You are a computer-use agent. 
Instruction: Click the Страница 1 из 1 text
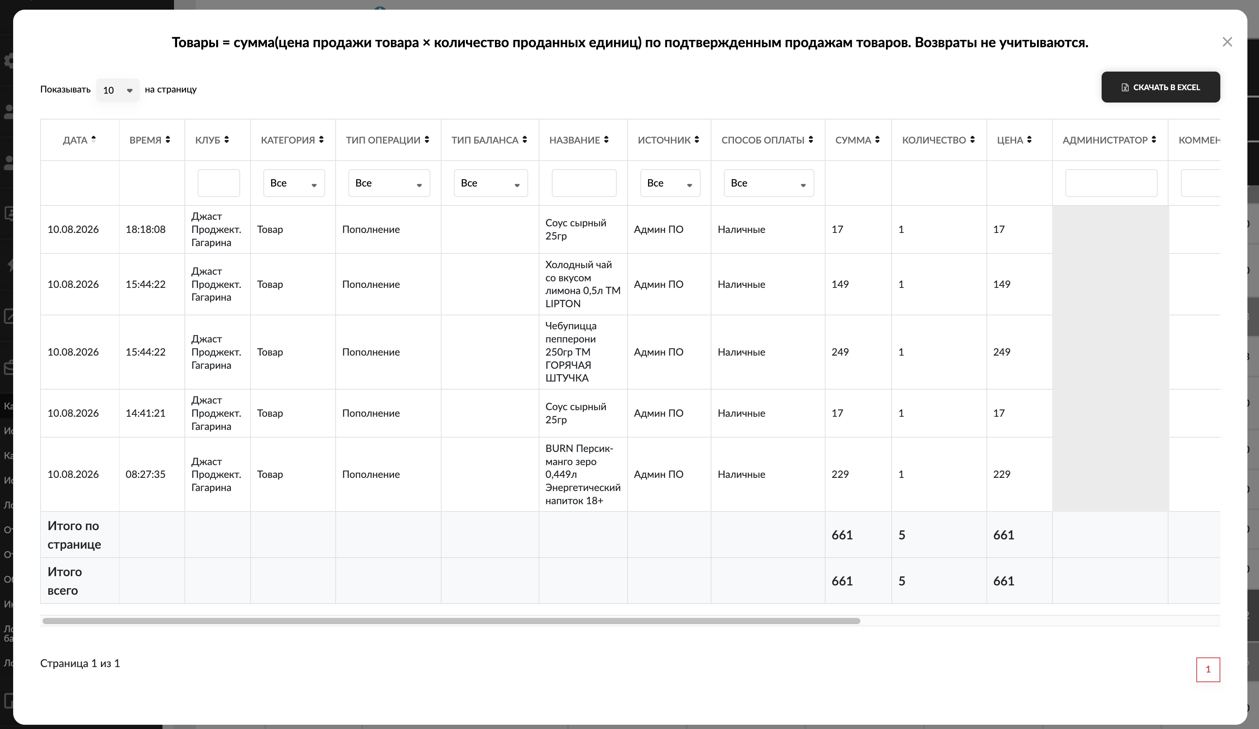pyautogui.click(x=80, y=664)
